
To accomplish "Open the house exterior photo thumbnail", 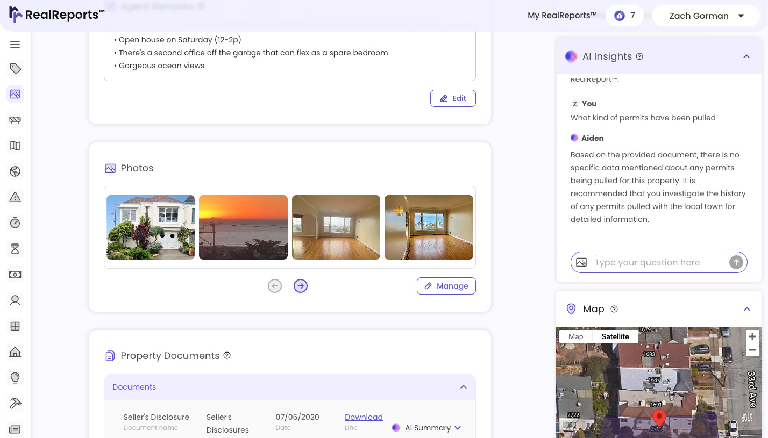I will tap(151, 227).
